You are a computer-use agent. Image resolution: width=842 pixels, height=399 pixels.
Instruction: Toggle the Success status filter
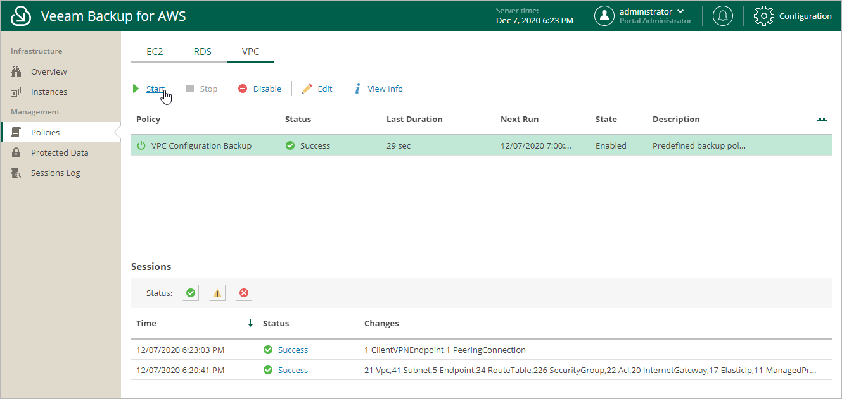pos(190,293)
